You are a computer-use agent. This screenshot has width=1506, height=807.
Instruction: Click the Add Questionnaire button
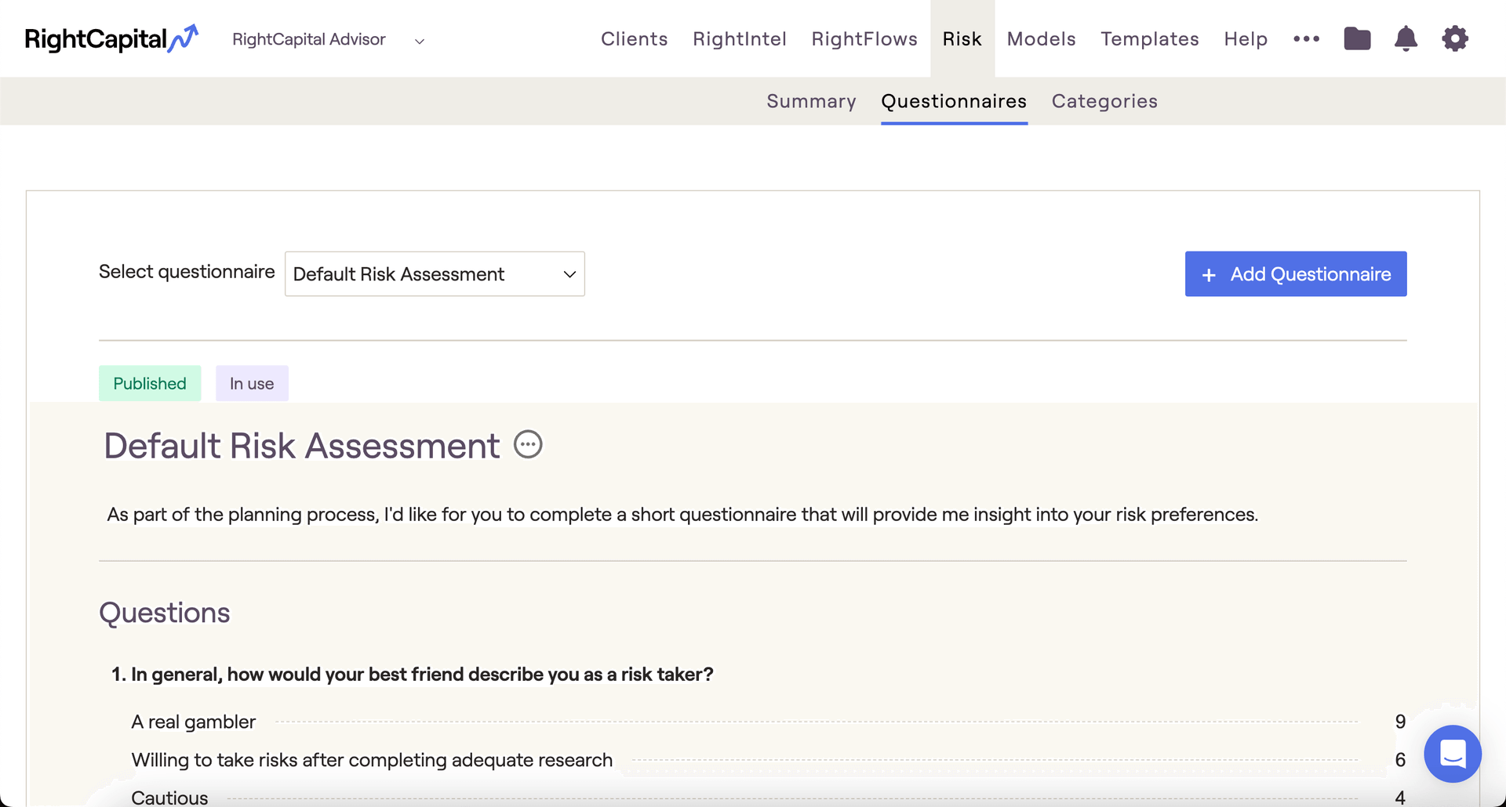pos(1296,273)
